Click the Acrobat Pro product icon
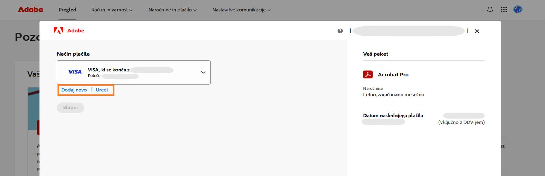The height and width of the screenshot is (176, 545). click(x=368, y=74)
